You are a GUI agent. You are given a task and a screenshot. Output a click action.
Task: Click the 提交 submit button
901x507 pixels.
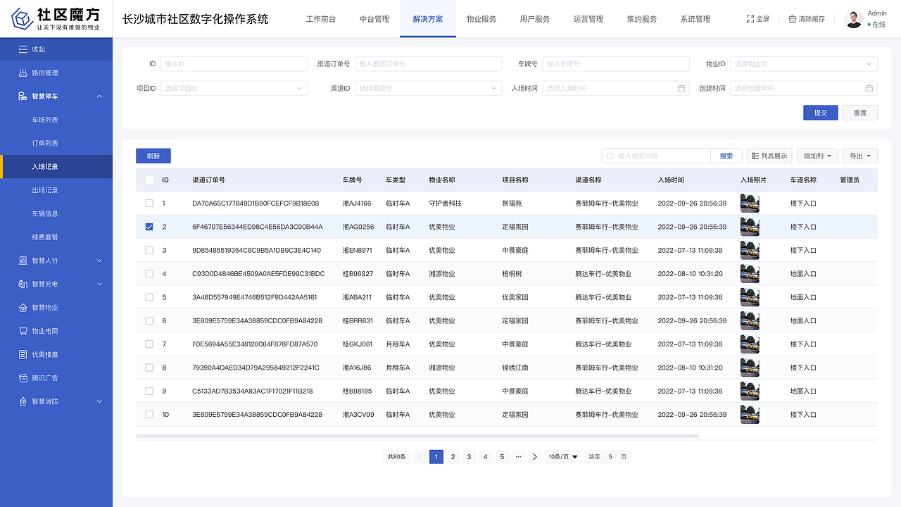click(820, 112)
